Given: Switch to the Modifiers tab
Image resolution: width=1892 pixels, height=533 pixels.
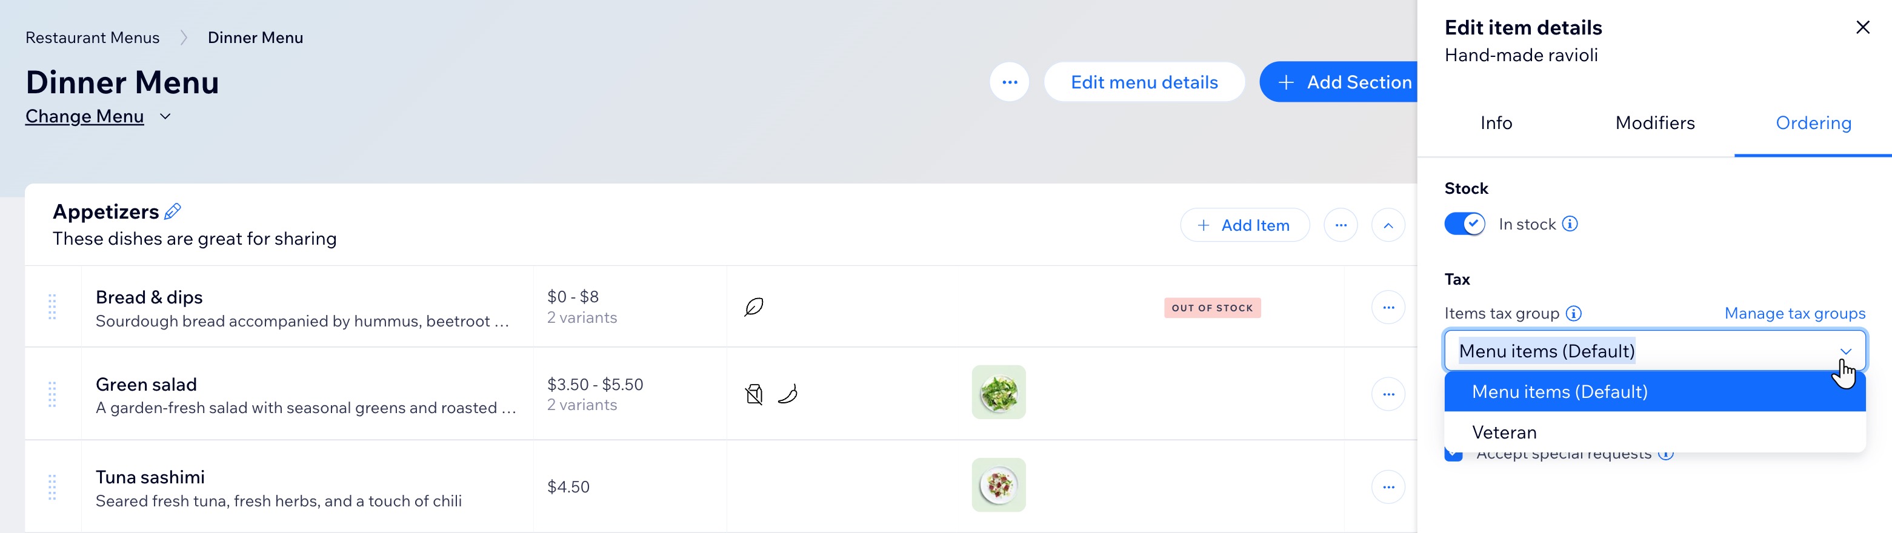Looking at the screenshot, I should pyautogui.click(x=1654, y=124).
